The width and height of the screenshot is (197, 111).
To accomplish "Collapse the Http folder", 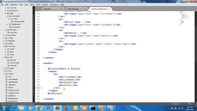I will point(6,13).
